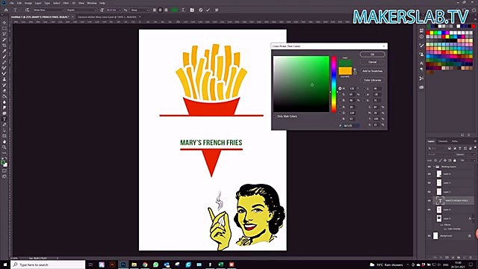Switch to the Channels tab
478x269 pixels.
pos(443,141)
